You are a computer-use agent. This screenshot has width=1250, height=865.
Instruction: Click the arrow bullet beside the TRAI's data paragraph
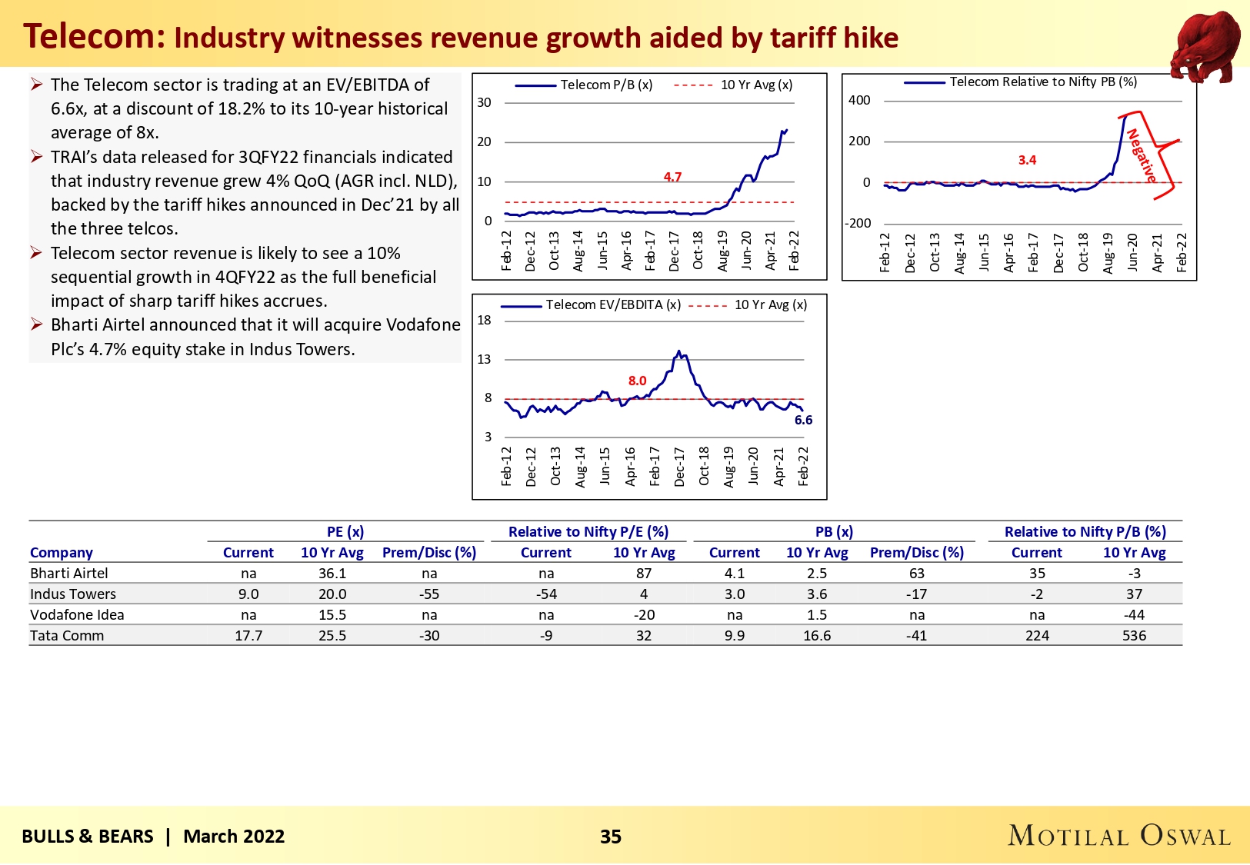36,157
